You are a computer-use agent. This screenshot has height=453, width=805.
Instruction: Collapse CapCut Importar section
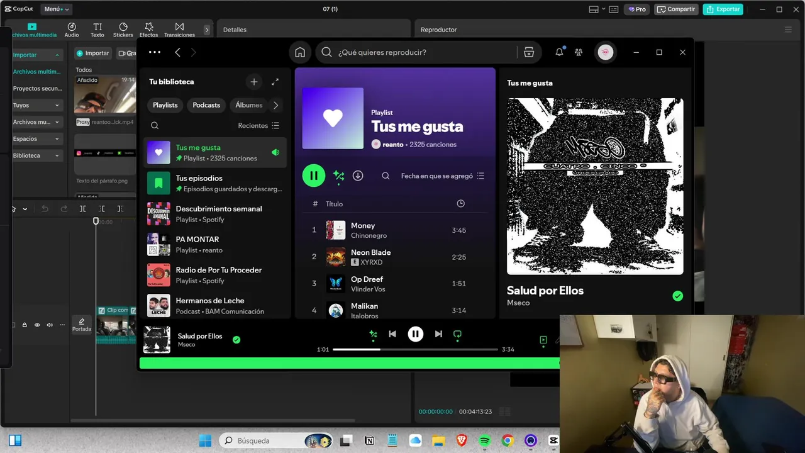38,55
